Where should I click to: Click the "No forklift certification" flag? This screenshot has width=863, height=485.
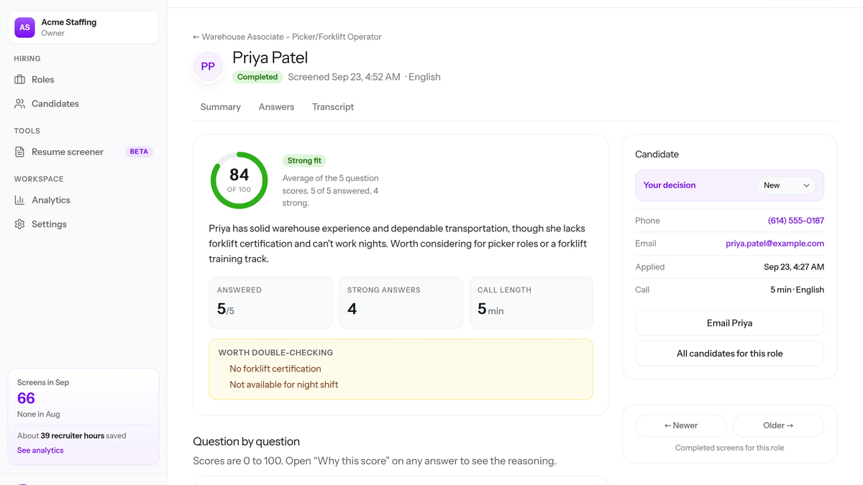click(x=275, y=369)
